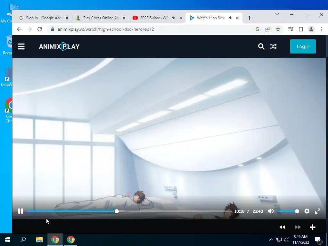Close the YouTube Subaru tab
Screen dimensions: 328x246
coord(181,18)
